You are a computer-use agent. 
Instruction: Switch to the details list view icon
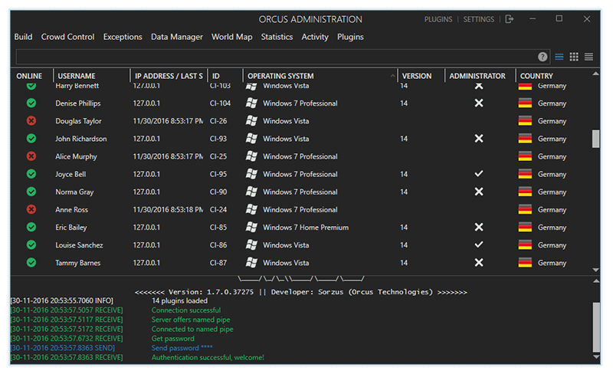tap(559, 57)
